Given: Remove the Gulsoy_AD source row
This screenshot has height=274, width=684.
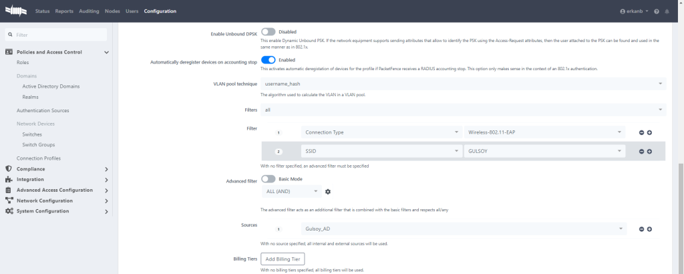Looking at the screenshot, I should [641, 229].
